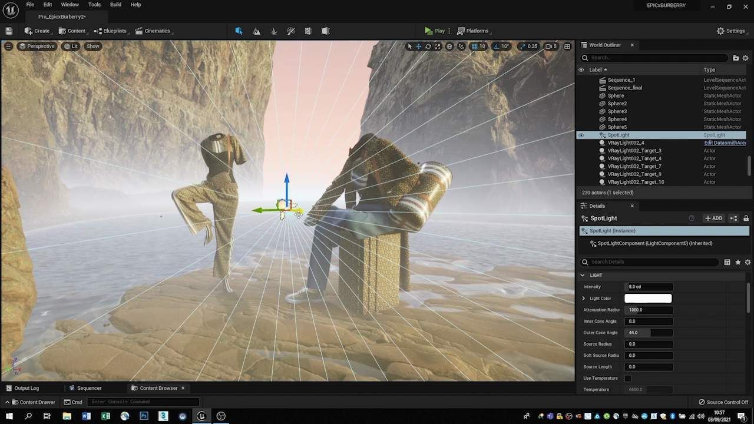
Task: Collapse the LIGHT section
Action: (583, 275)
